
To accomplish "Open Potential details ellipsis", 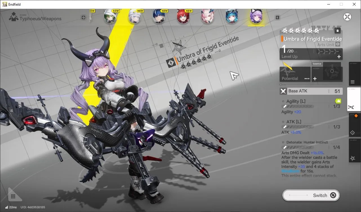I will point(307,79).
